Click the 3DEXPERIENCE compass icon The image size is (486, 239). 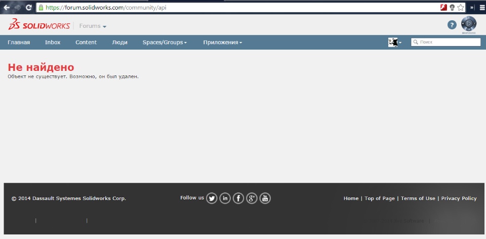tap(469, 24)
